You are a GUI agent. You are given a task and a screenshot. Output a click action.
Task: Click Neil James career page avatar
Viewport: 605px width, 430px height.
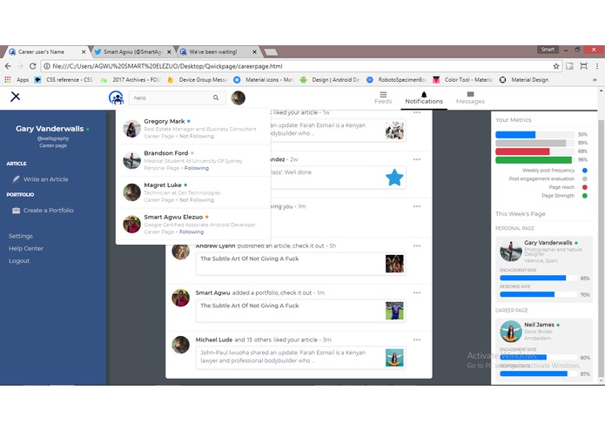[x=511, y=332]
